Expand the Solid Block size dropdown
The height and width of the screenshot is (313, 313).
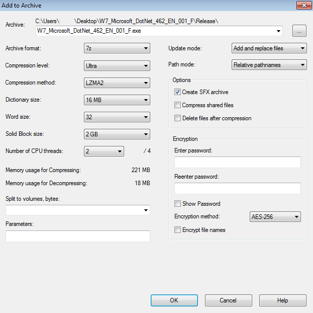117,134
